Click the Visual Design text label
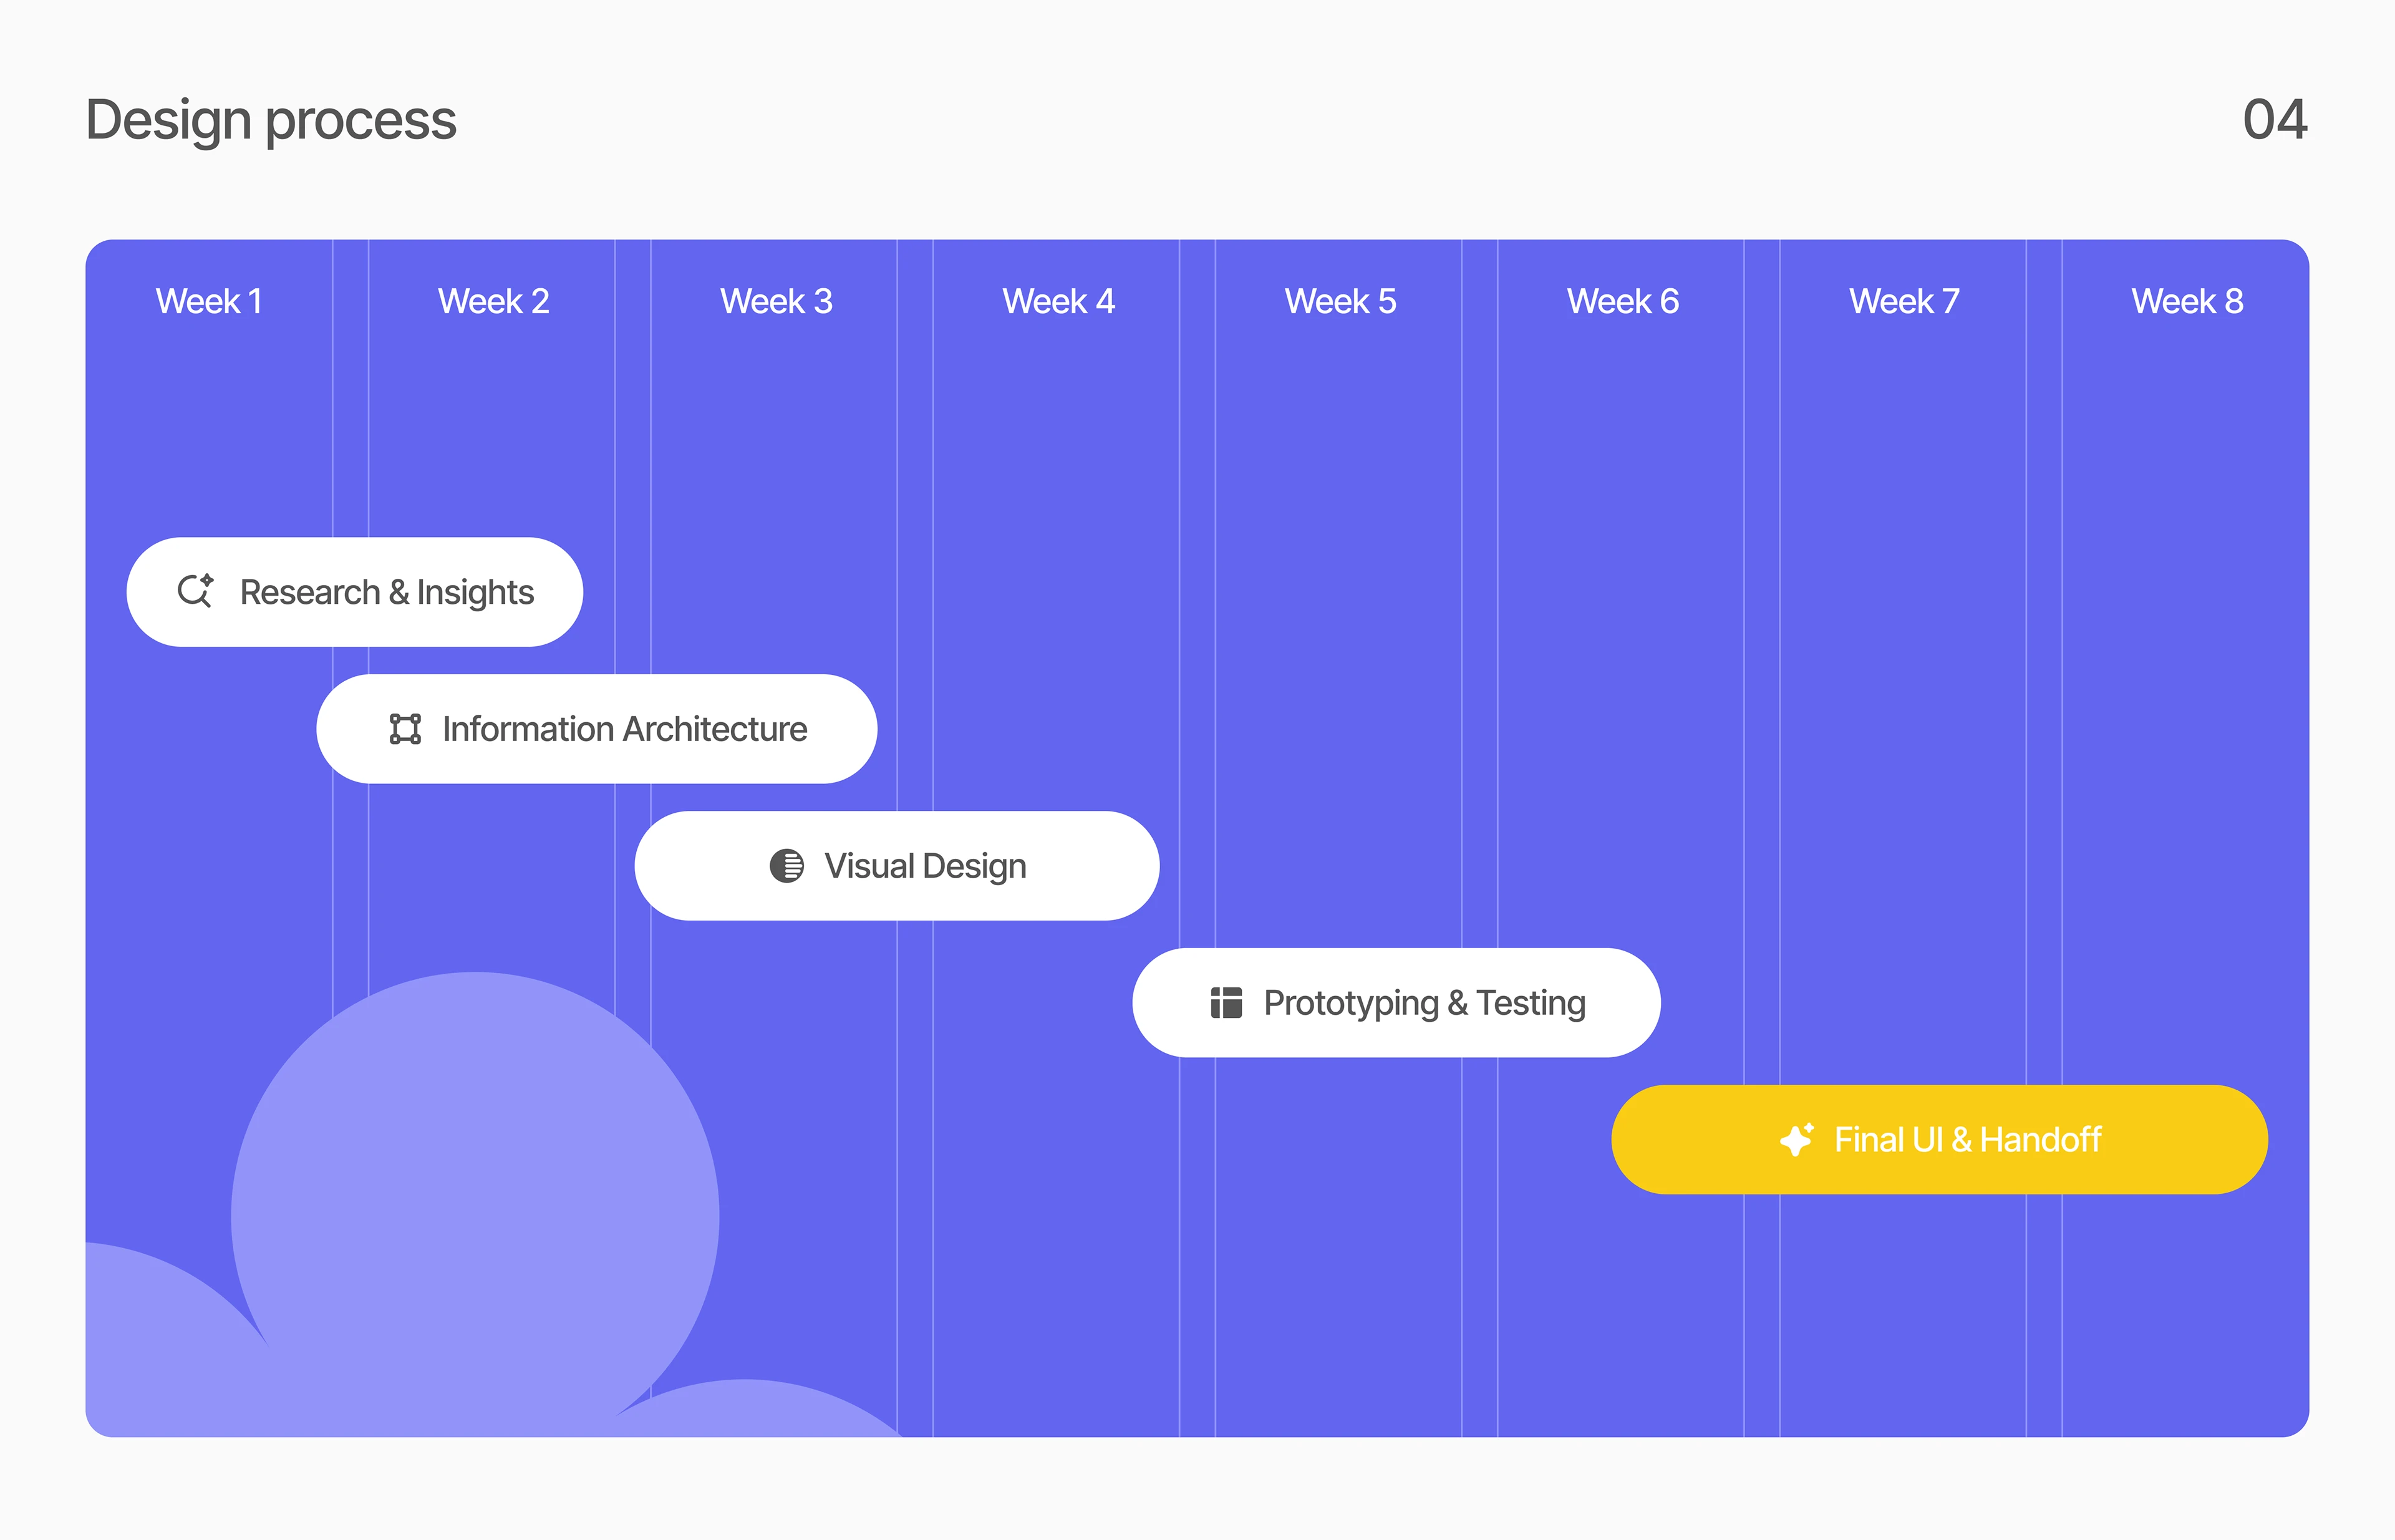The image size is (2395, 1540). [925, 866]
